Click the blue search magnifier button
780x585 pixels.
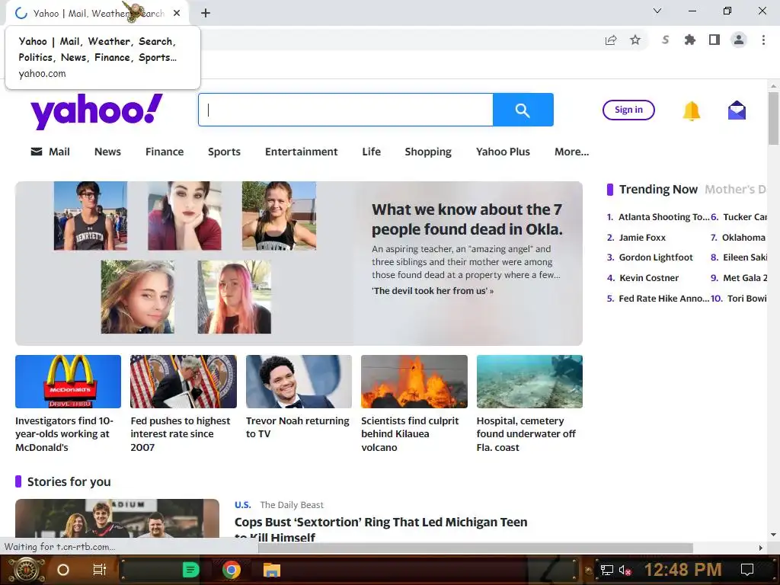523,110
